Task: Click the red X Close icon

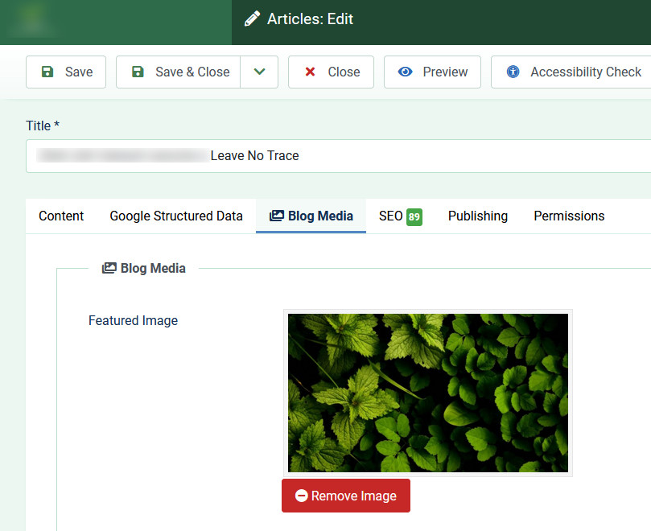Action: coord(310,72)
